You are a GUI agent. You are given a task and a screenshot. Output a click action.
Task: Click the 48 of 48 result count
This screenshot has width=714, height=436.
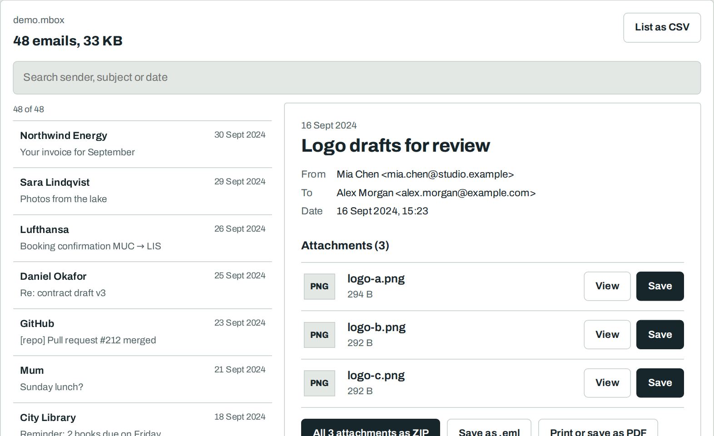(x=29, y=109)
